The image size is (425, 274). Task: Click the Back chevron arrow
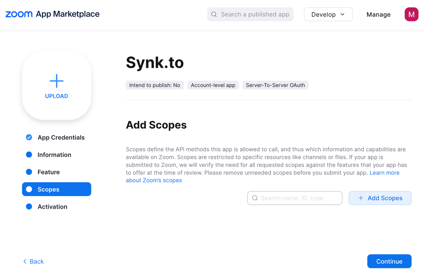click(25, 262)
